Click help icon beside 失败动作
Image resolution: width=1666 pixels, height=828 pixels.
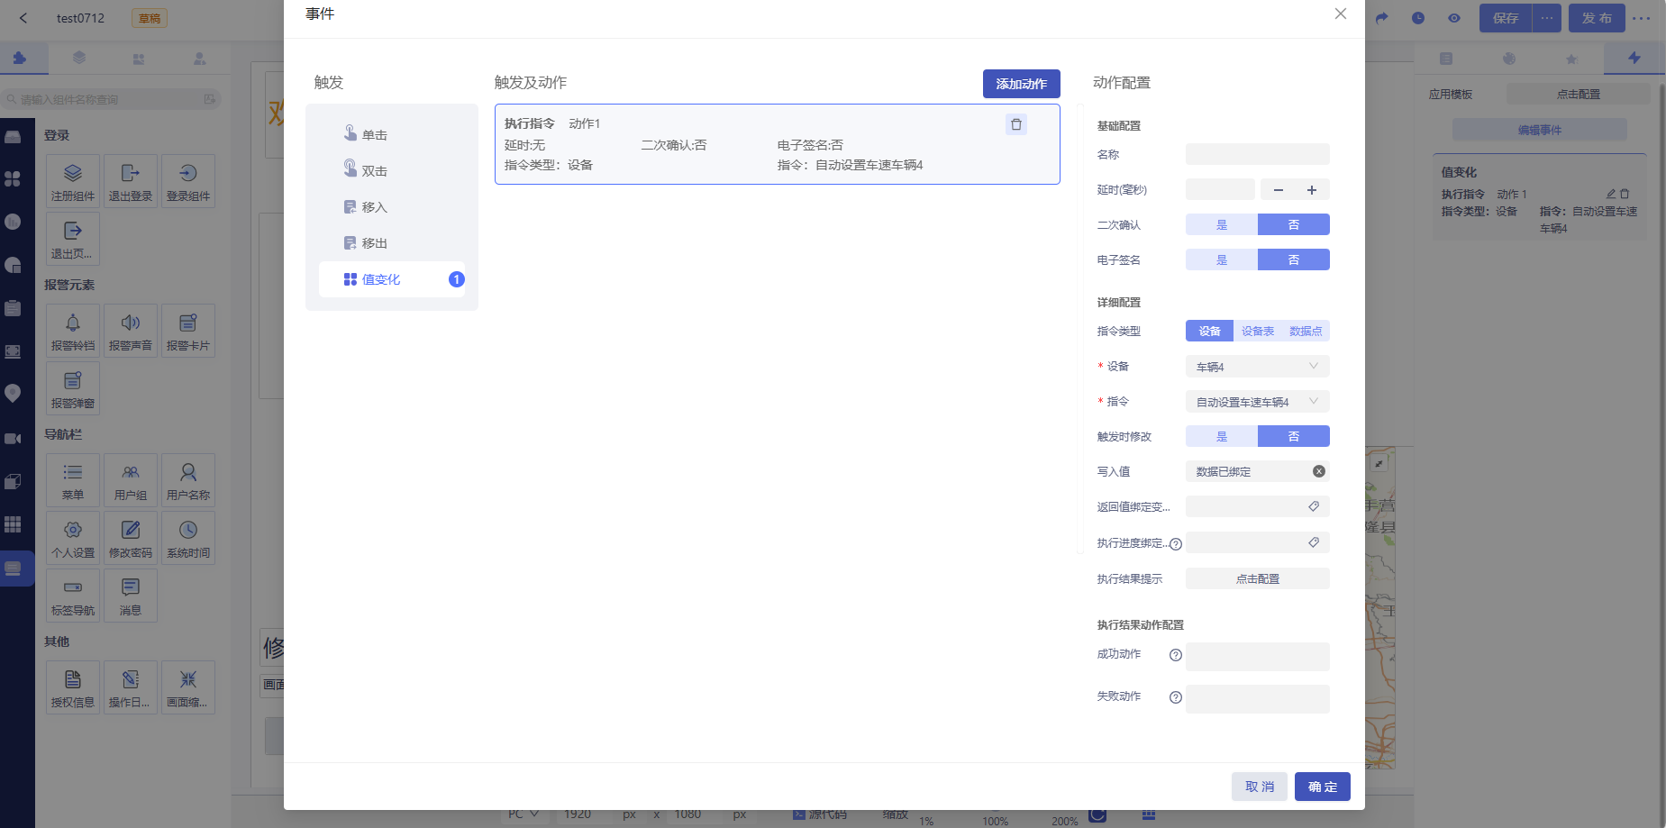1176,697
